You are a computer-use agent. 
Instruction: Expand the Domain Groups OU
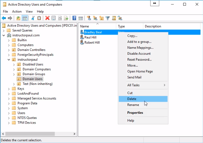click(x=14, y=74)
